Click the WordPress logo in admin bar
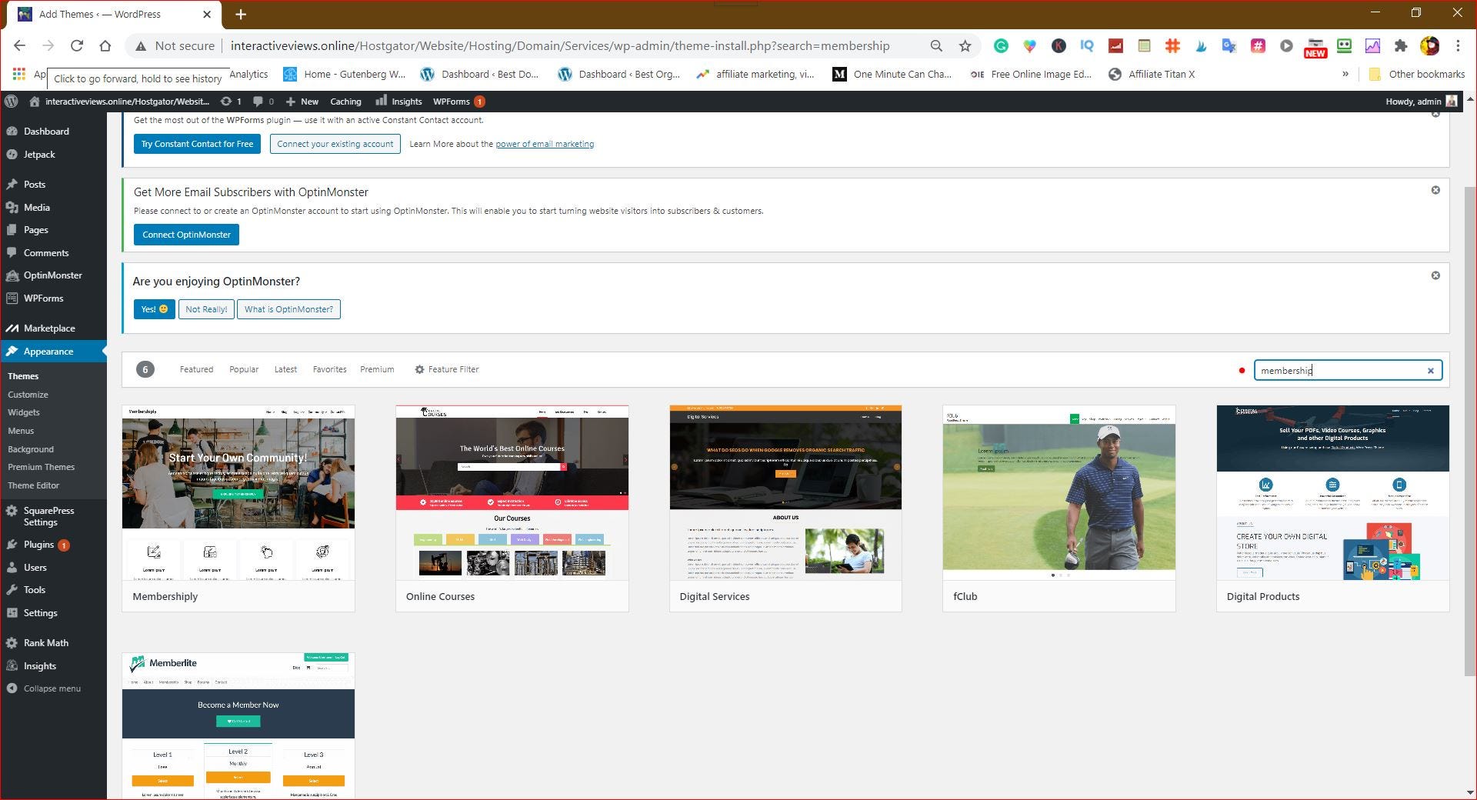 12,102
